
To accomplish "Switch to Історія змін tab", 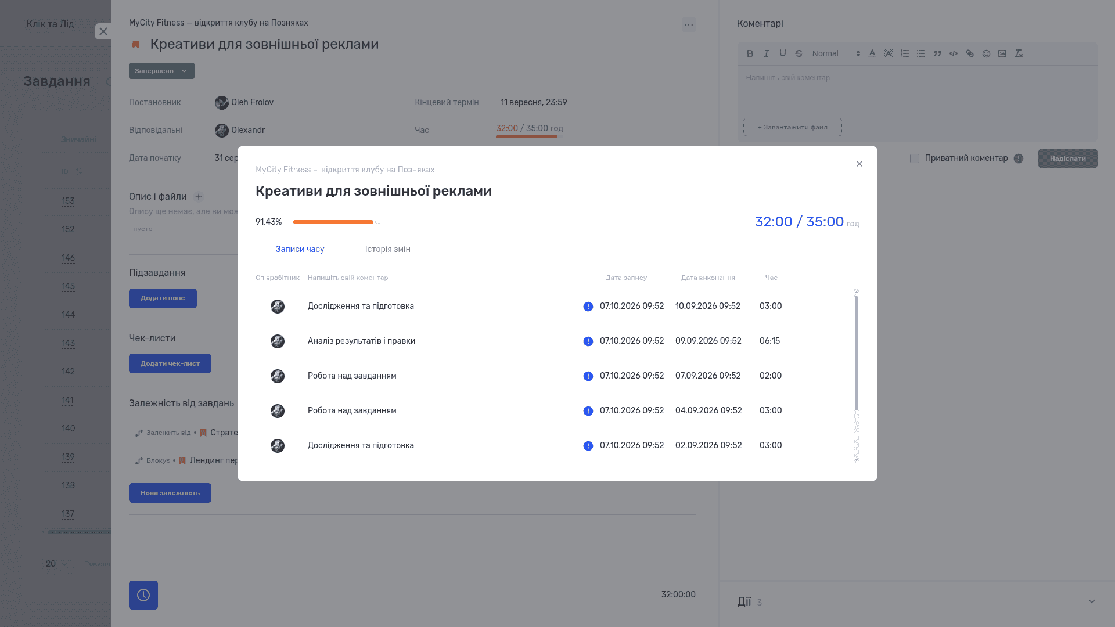I will [x=388, y=249].
